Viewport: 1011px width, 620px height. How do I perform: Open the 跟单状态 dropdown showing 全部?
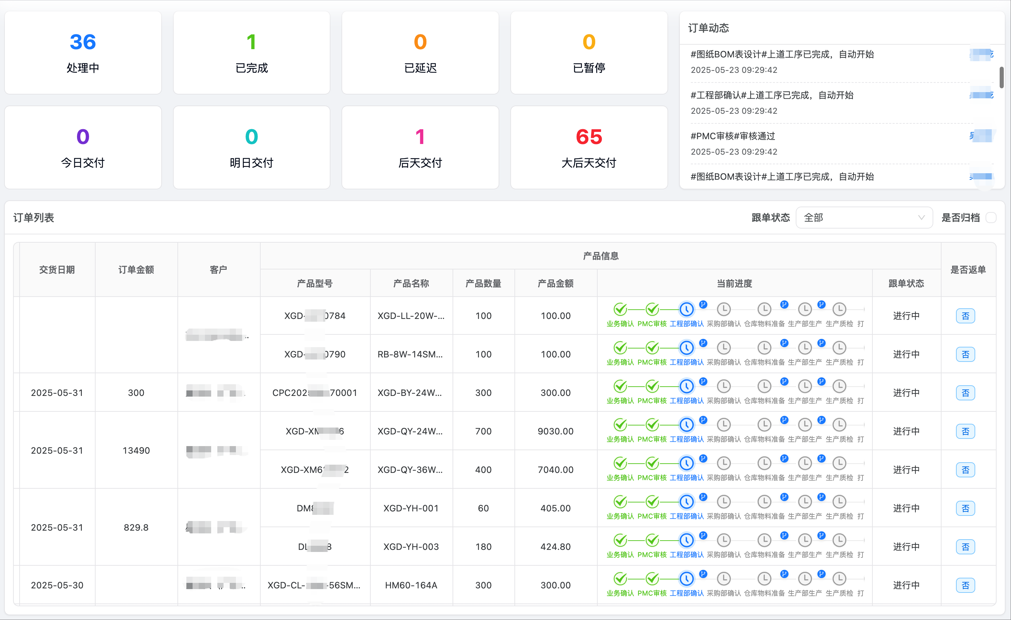864,218
